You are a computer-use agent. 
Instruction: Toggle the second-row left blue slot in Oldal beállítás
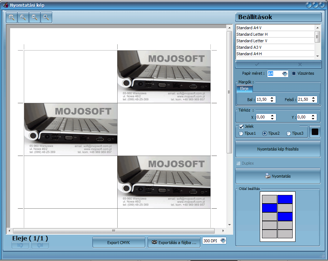[270, 208]
